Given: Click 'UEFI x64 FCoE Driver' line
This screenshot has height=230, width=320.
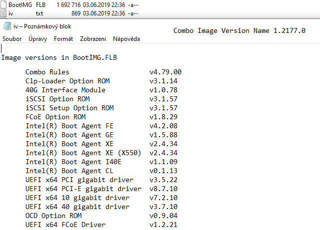Looking at the screenshot, I should click(x=65, y=225).
